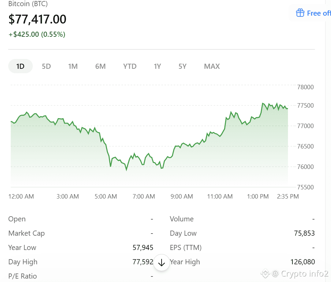
Task: Switch to the 5D time range
Action: [x=46, y=66]
